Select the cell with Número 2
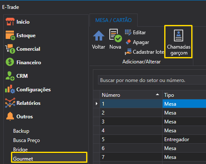206x164 pixels. tap(131, 112)
